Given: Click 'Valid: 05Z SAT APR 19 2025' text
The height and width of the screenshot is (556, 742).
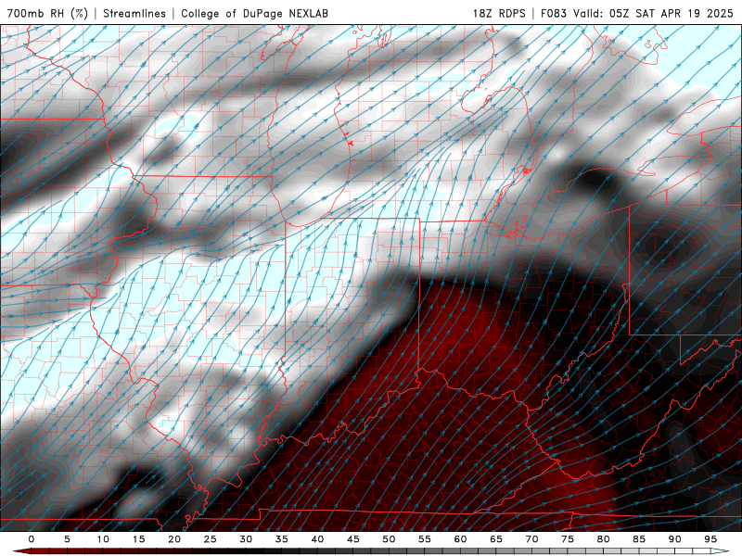Looking at the screenshot, I should point(653,13).
